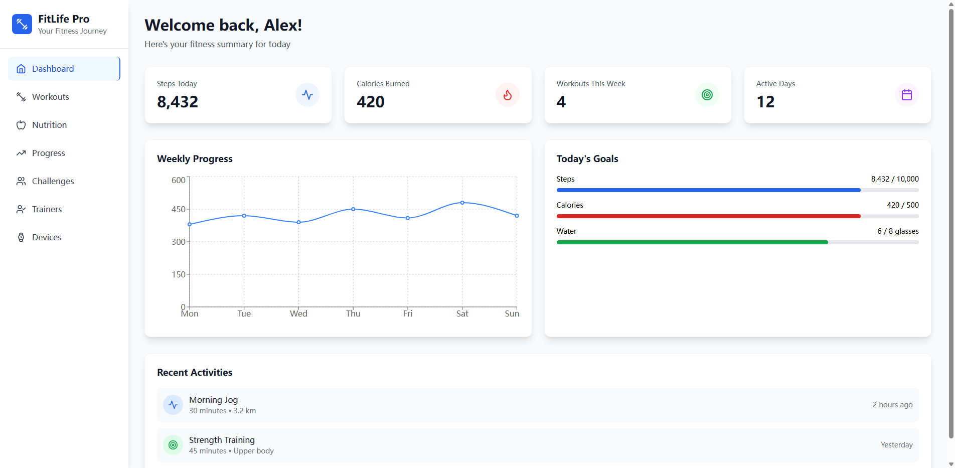Click the Morning Jog activity icon
Screen dimensions: 955x468
pos(173,405)
